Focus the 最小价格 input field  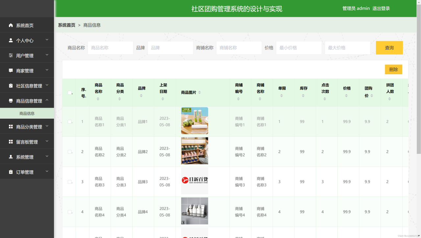299,48
